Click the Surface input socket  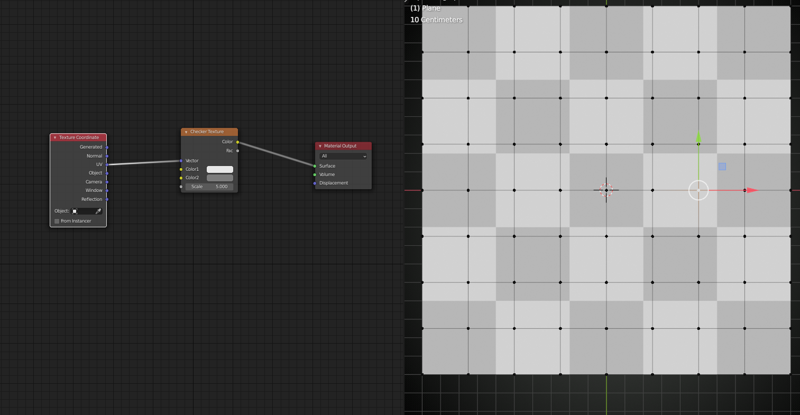(x=315, y=166)
